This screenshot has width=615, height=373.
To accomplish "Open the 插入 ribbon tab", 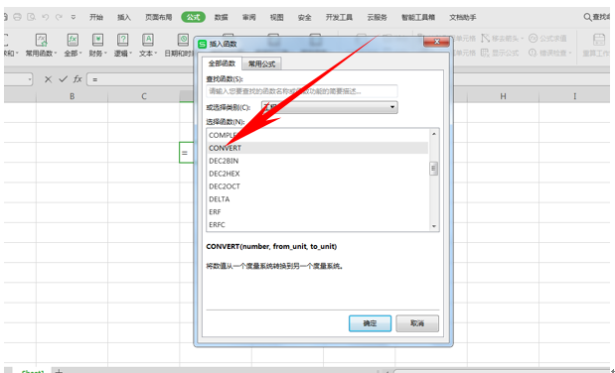I will tap(124, 17).
